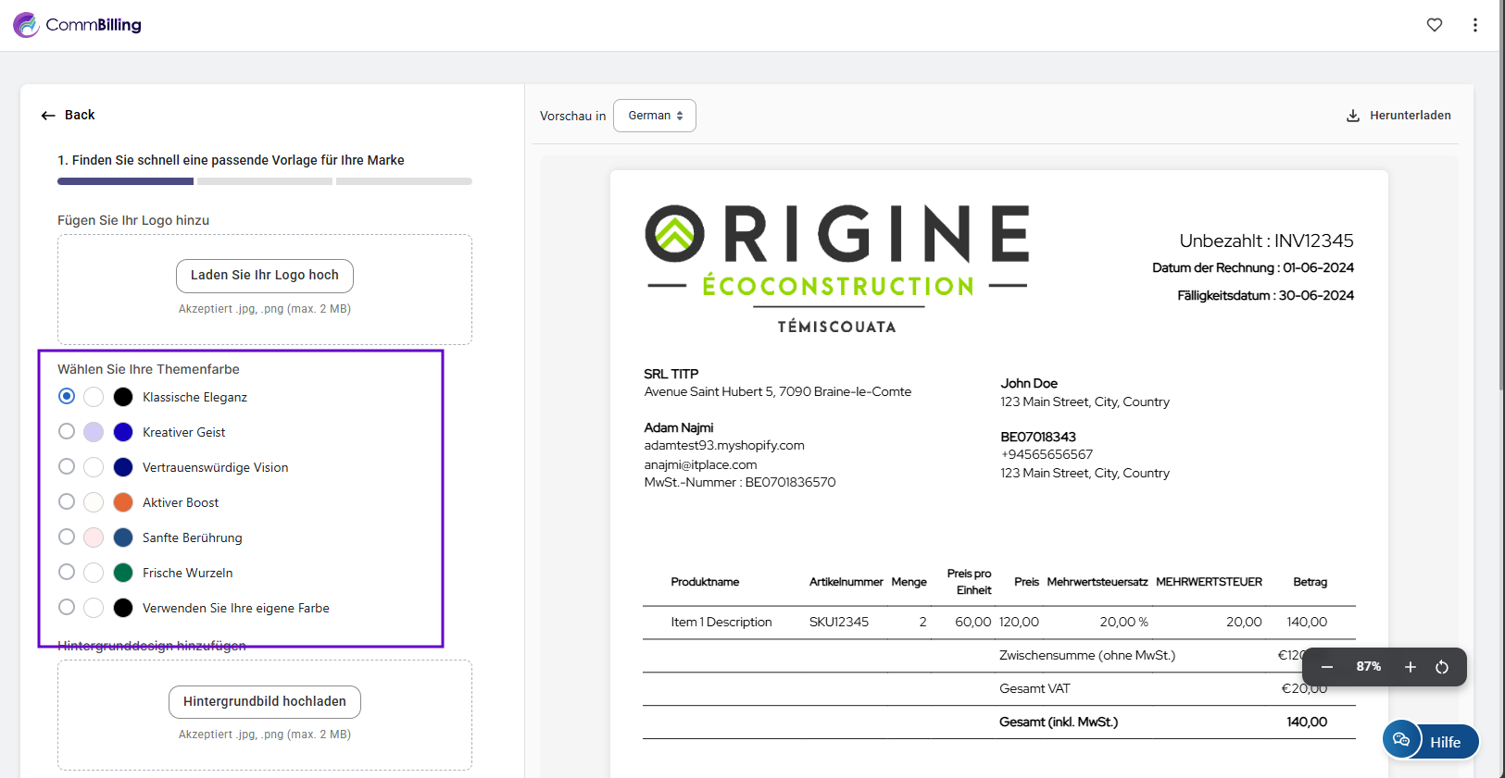This screenshot has height=778, width=1505.
Task: Click Laden Sie Ihr Logo hoch button
Action: pyautogui.click(x=265, y=276)
